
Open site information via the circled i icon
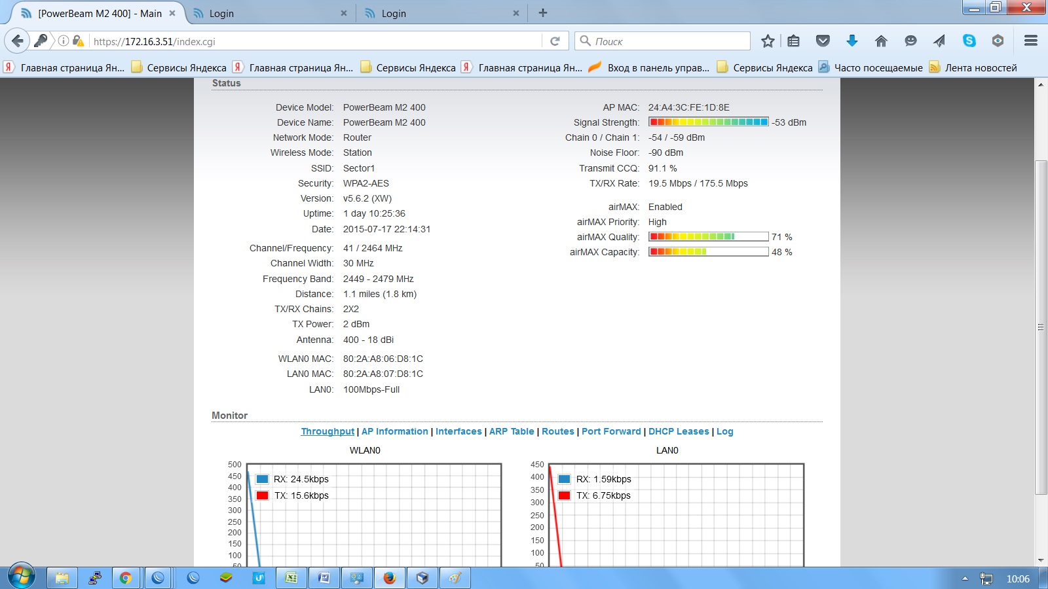[x=64, y=41]
